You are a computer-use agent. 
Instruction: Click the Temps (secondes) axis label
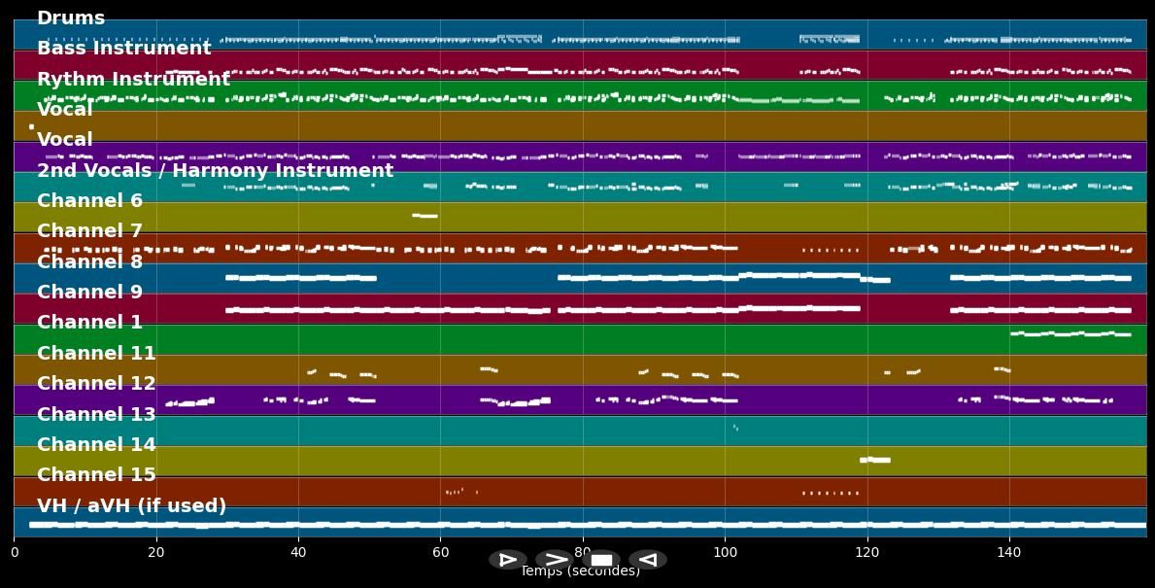point(580,572)
